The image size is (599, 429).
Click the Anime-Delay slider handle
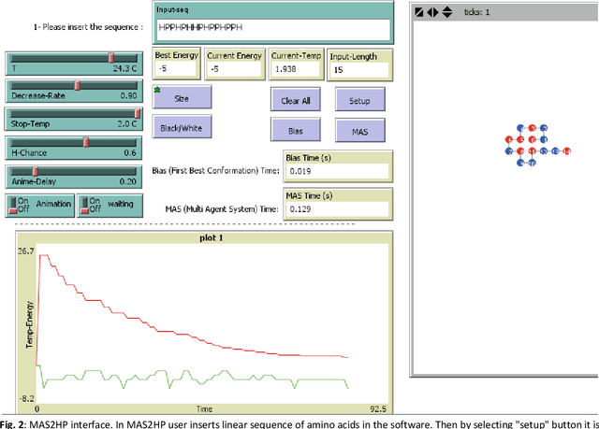[36, 171]
